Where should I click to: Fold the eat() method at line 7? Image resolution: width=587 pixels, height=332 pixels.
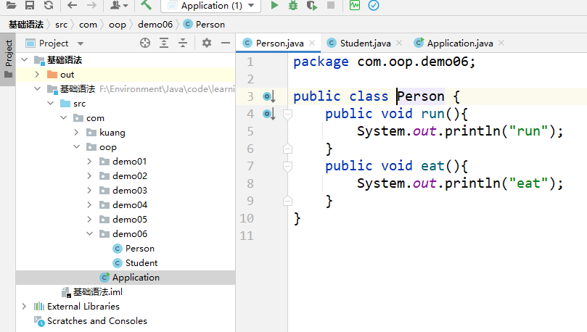(x=287, y=167)
